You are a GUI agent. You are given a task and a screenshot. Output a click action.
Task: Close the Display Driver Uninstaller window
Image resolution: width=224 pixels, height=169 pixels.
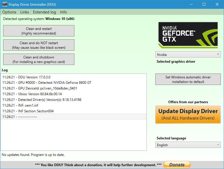coord(217,5)
